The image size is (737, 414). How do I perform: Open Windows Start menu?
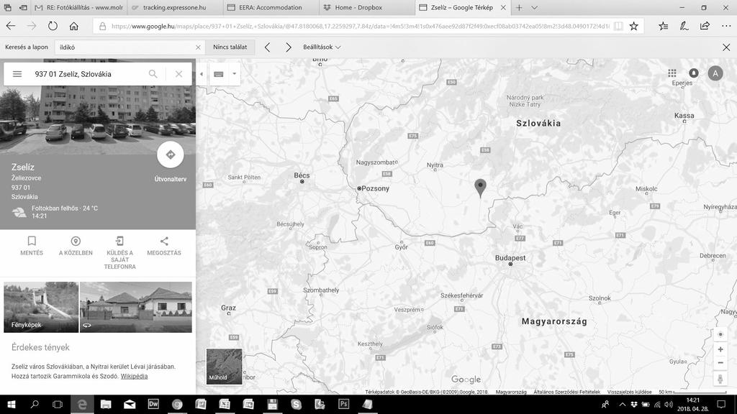[11, 404]
